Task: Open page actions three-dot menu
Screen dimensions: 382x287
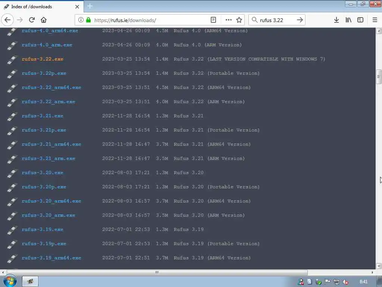Action: pos(229,20)
